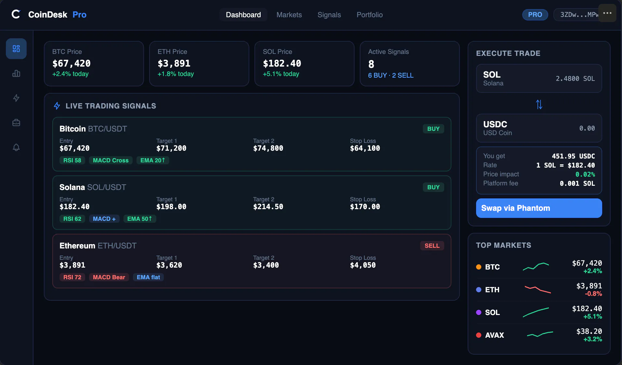Click the -0.8% ETH change in Top Markets
Image resolution: width=622 pixels, height=365 pixels.
pos(594,294)
